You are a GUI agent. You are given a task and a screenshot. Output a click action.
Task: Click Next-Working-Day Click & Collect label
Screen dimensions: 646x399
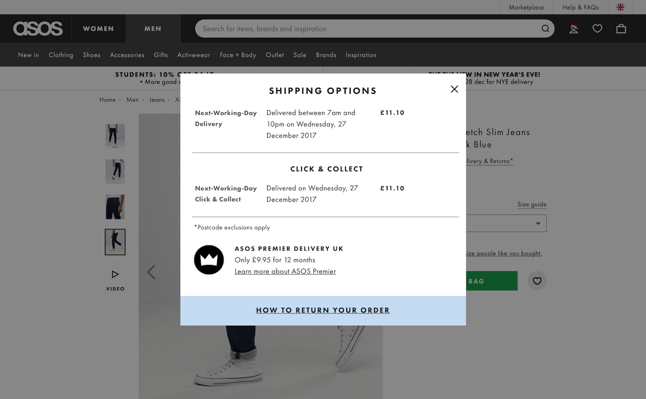[x=226, y=194]
